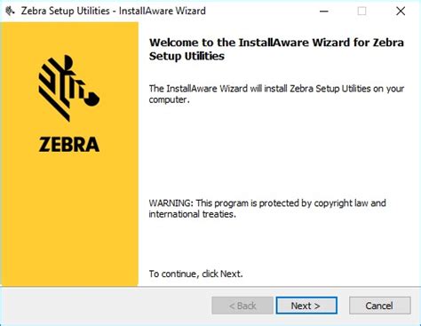Click the empty yellow panel below ZEBRA wordmark

click(x=69, y=219)
